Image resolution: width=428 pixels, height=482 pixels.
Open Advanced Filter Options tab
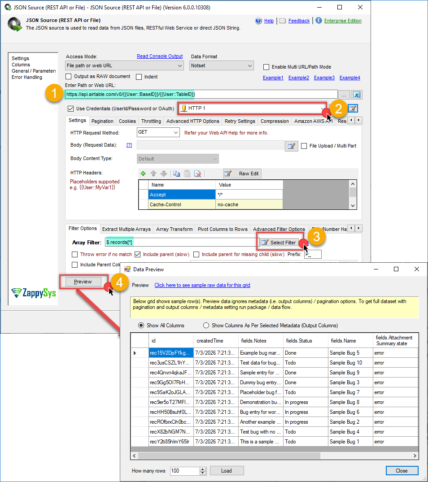(279, 229)
